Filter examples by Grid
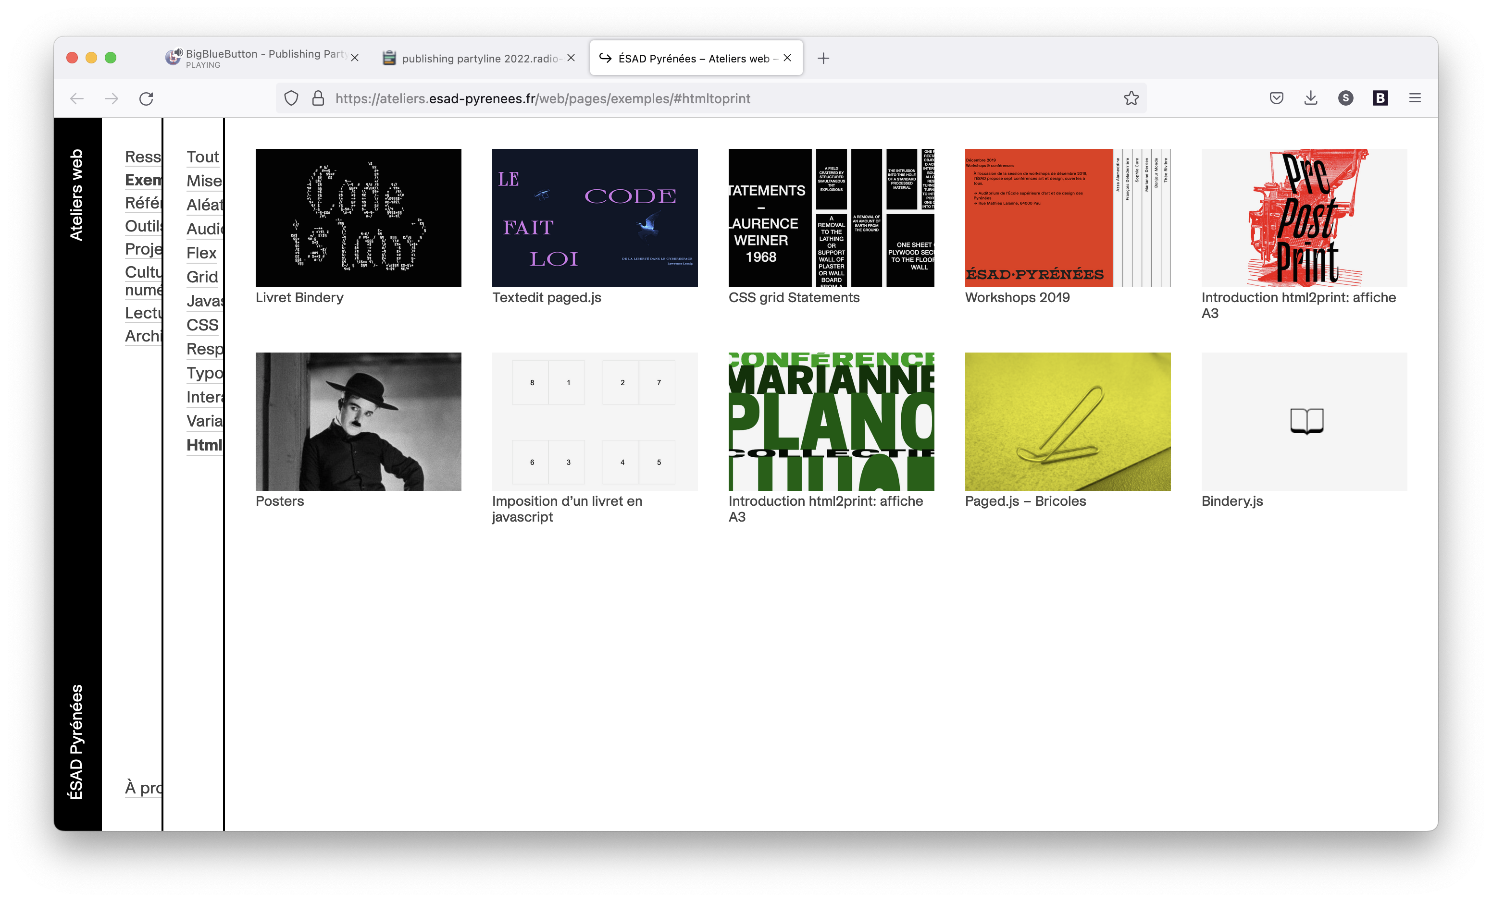 pos(201,277)
